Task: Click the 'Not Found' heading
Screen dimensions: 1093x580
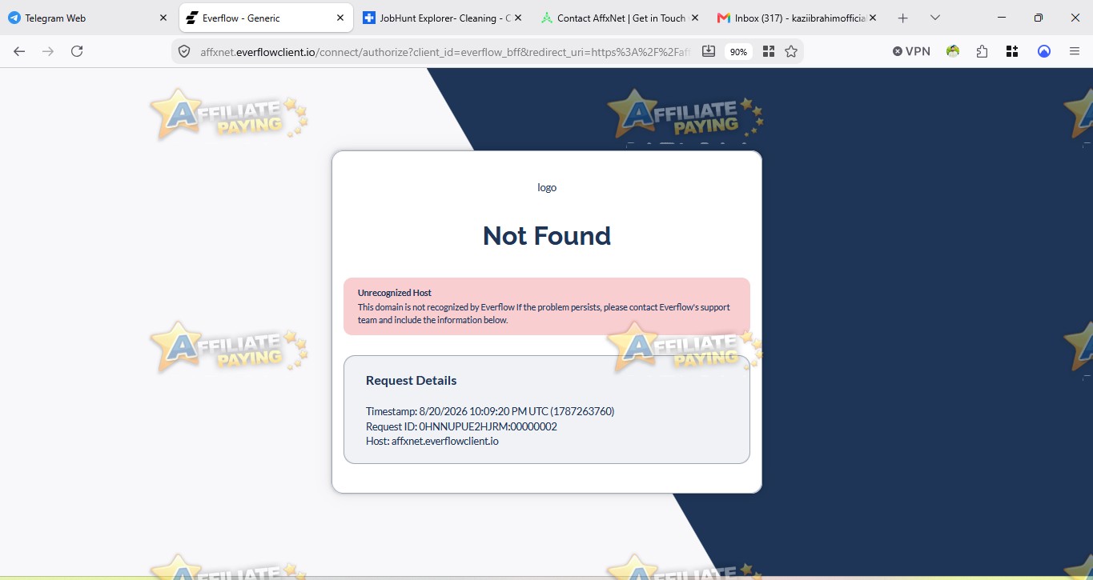Action: (547, 235)
